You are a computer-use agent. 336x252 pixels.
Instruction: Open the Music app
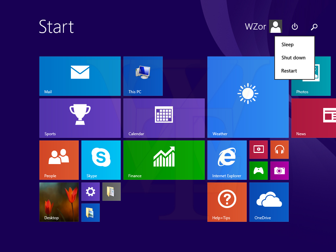click(279, 149)
